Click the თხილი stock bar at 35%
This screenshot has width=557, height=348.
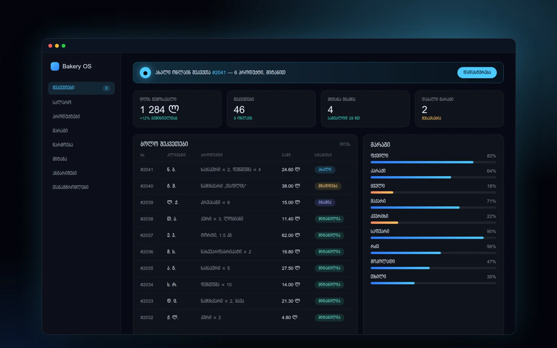coord(433,283)
